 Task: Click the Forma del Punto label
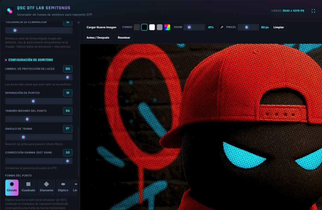[19, 175]
